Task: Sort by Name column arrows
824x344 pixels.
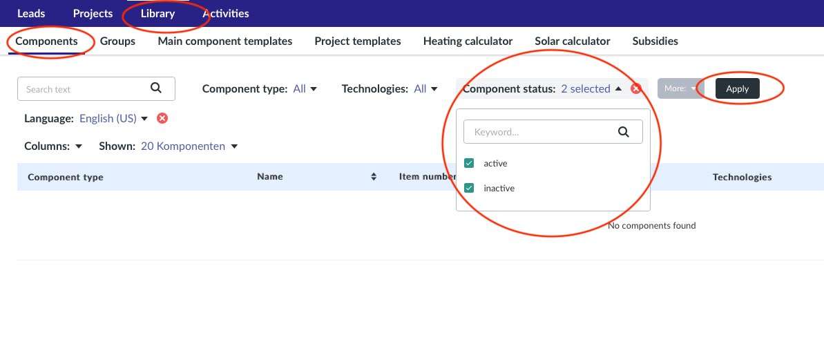Action: tap(374, 177)
